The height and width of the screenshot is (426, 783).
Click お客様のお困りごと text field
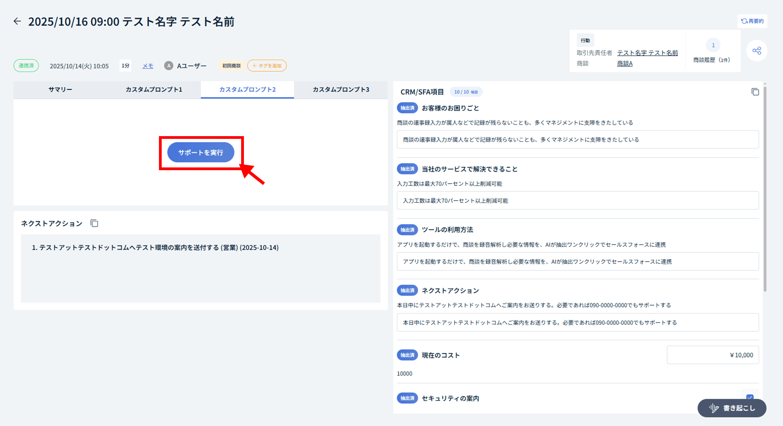pyautogui.click(x=577, y=140)
